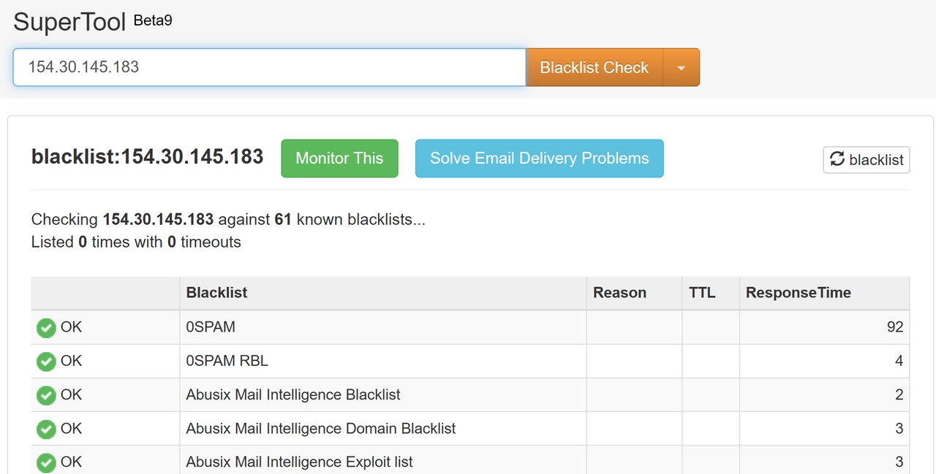Click the green OK icon beside 0SPAM
Screen dimensions: 936x474
[46, 328]
